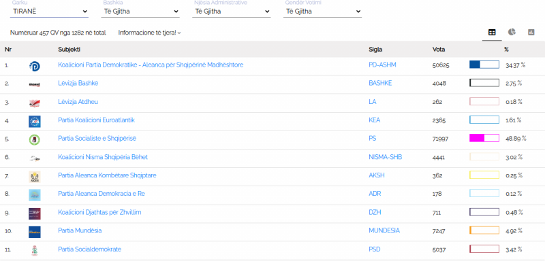Viewport: 545px width, 261px height.
Task: Open Lëvizja Bashkë subject link
Action: tap(78, 83)
